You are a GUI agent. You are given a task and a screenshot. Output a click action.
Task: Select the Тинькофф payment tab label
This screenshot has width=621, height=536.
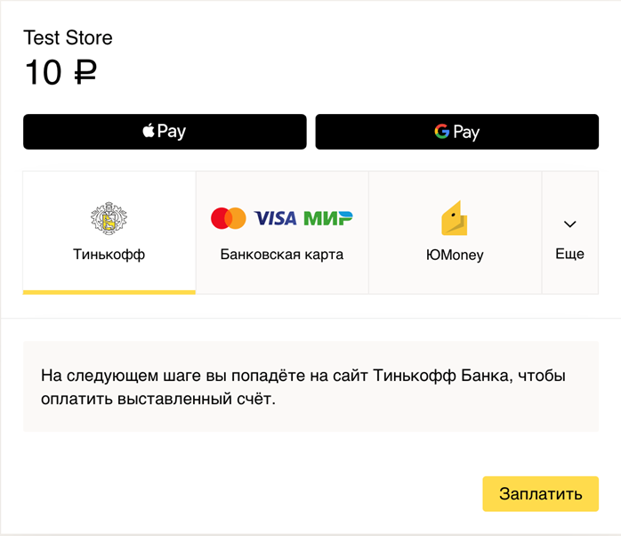point(109,255)
